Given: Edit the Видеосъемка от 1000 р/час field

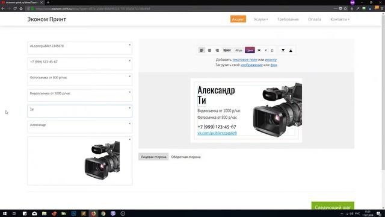Looking at the screenshot, I should coord(80,95).
